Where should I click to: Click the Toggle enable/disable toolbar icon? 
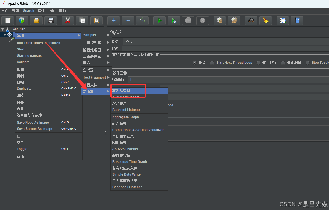tap(143, 20)
